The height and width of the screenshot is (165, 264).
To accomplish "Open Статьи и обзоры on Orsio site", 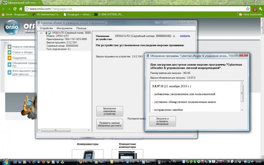I will 22,52.
